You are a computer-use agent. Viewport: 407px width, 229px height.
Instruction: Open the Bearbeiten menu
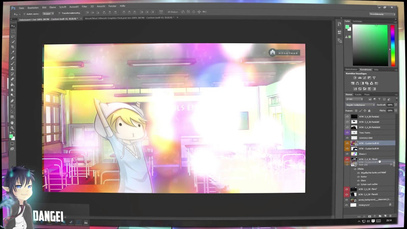pos(33,8)
